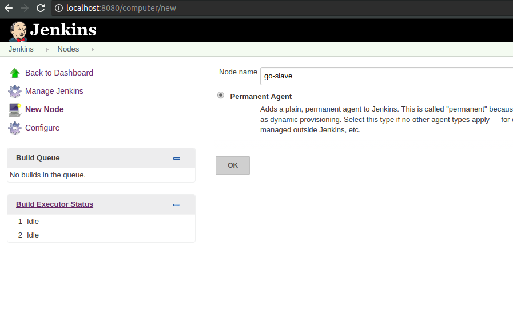Click 'No builds in the queue.' text
The width and height of the screenshot is (513, 312).
pyautogui.click(x=48, y=175)
